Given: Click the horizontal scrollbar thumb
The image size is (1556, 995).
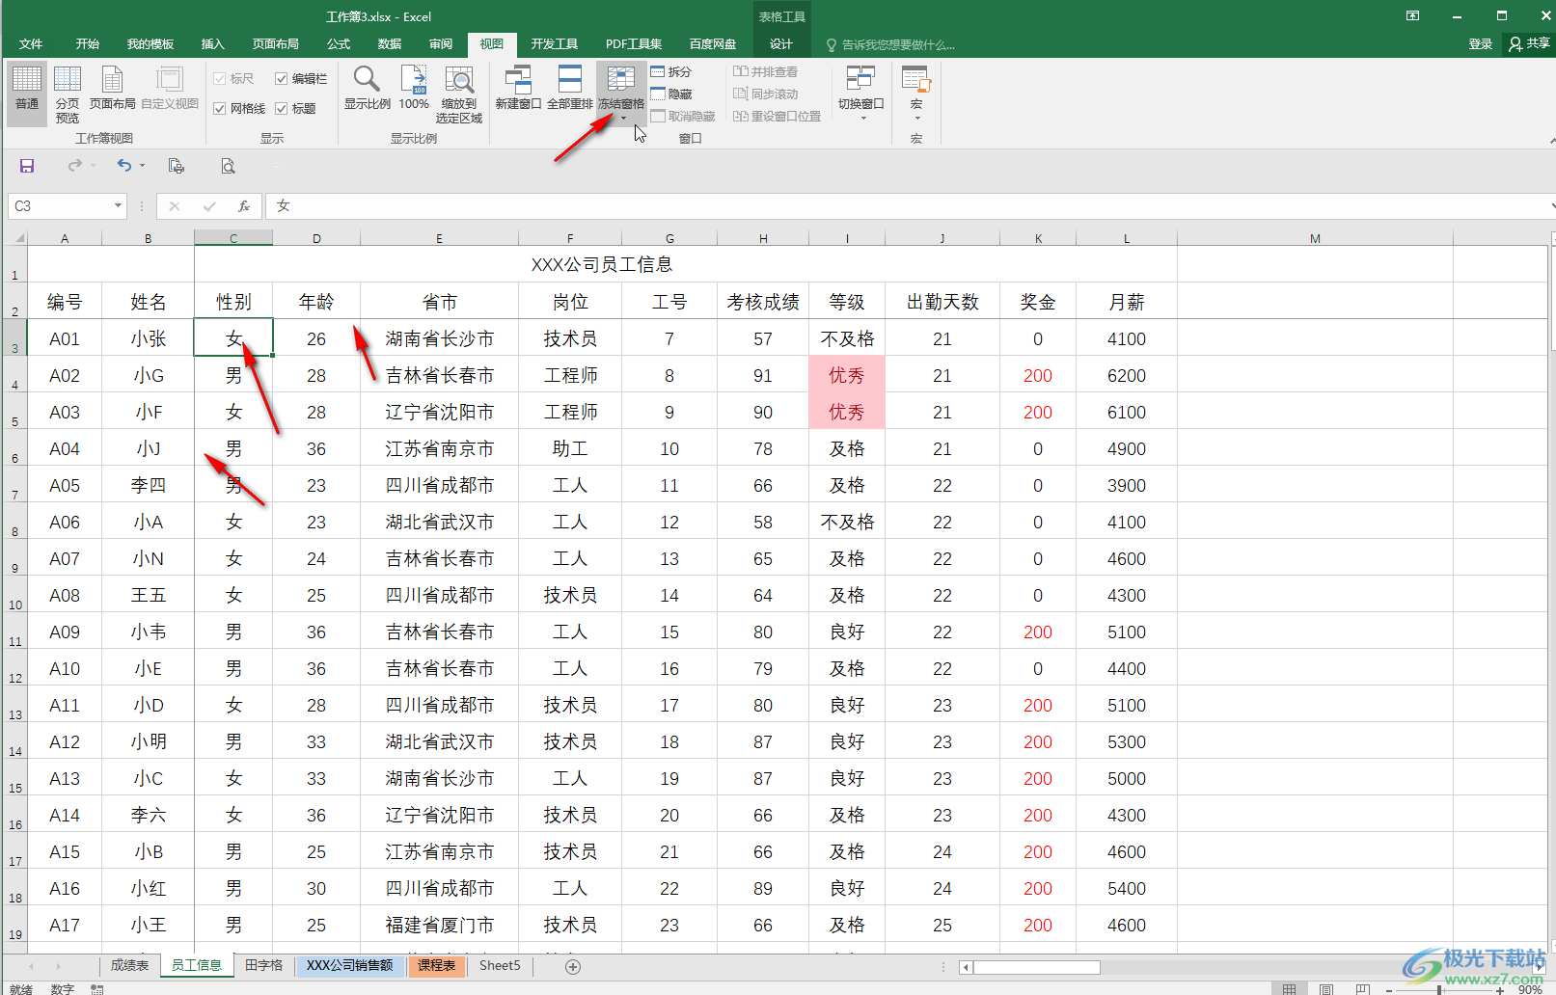Looking at the screenshot, I should 1036,967.
